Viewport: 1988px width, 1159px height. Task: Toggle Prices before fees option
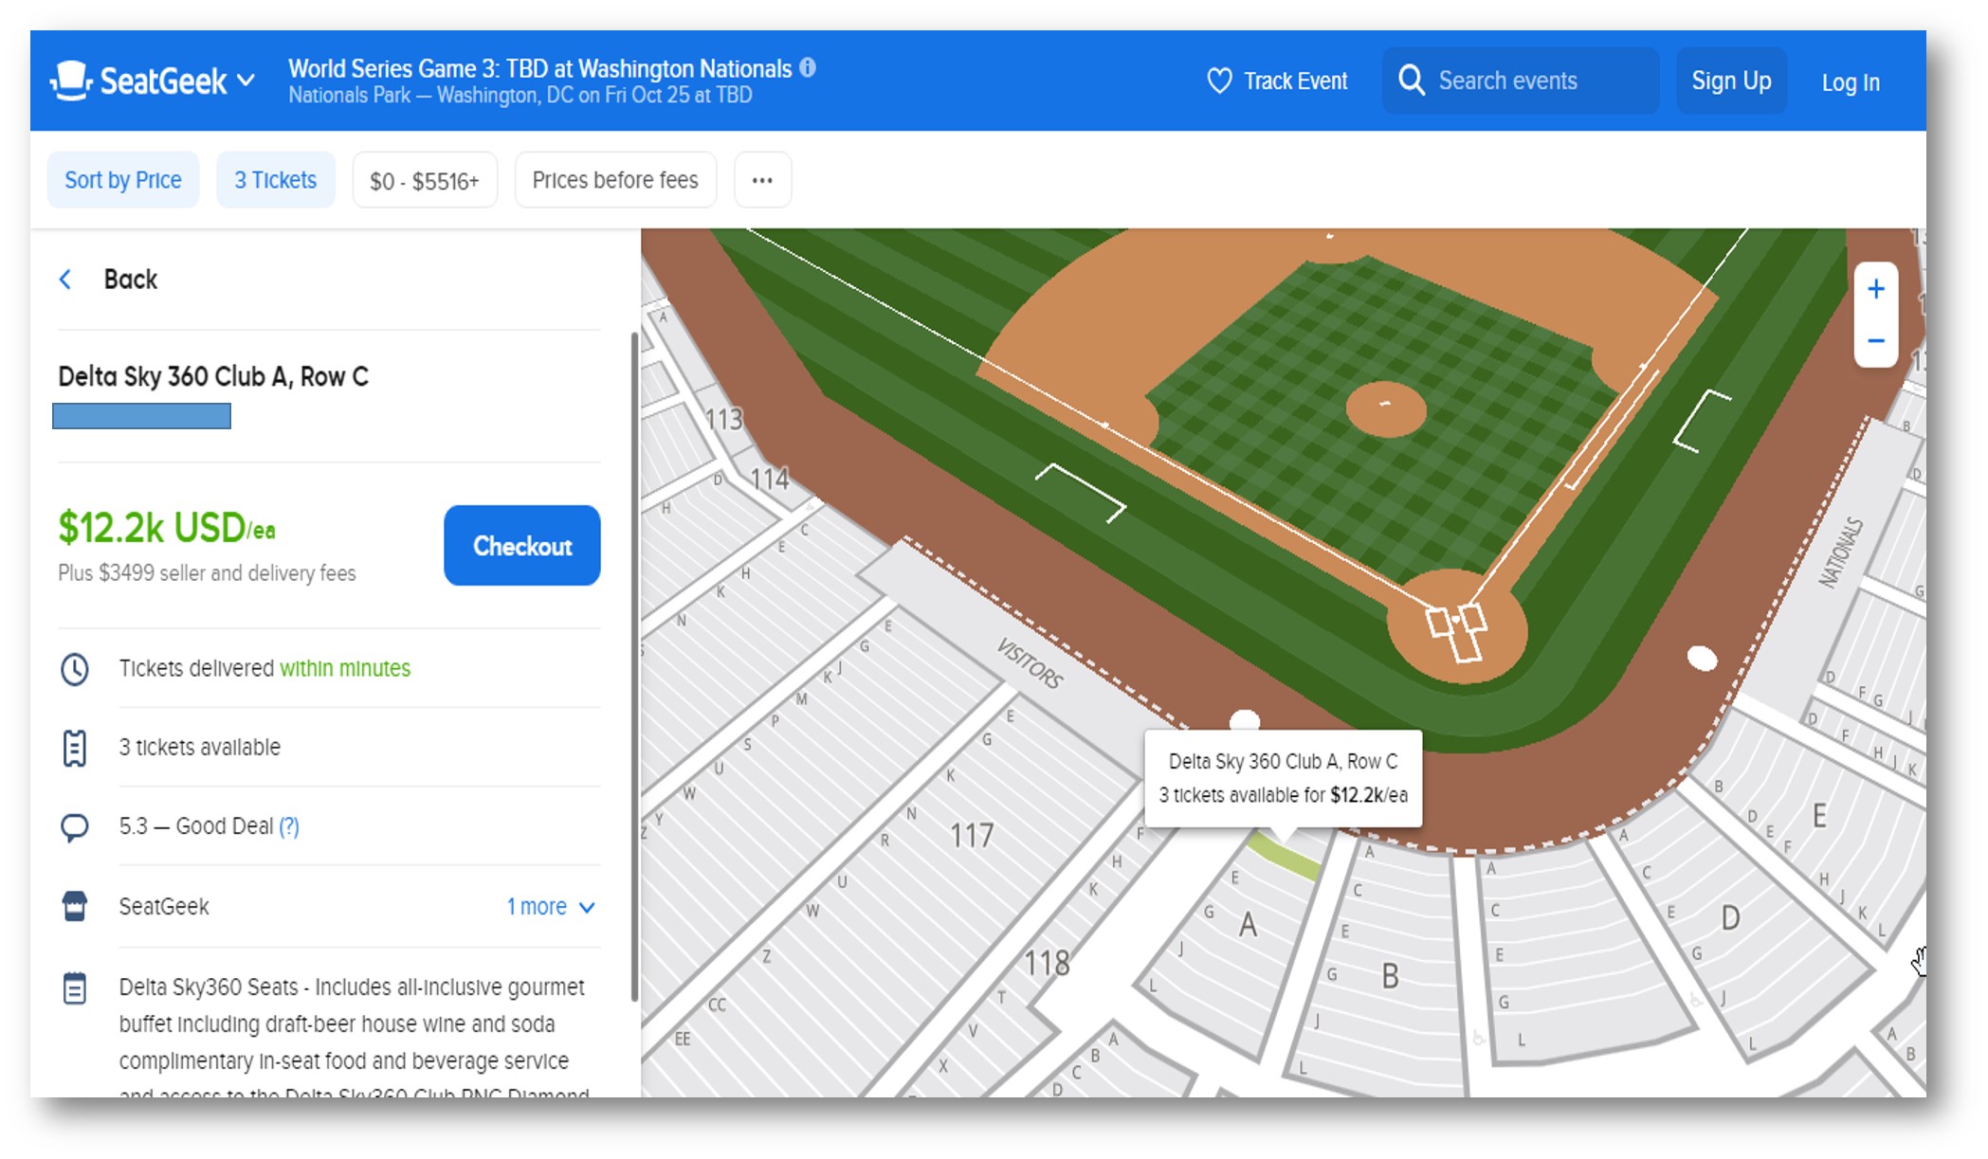click(615, 180)
